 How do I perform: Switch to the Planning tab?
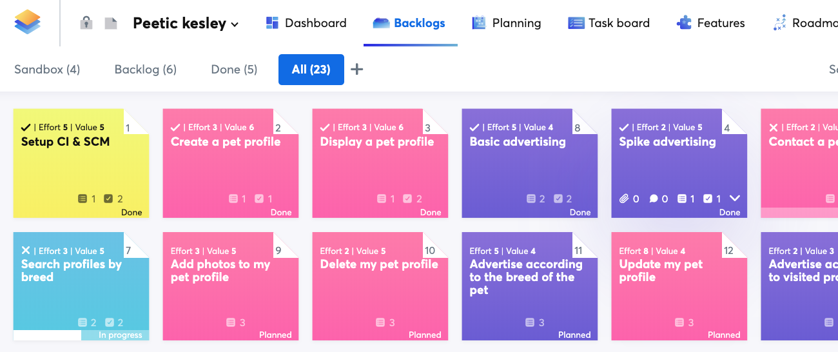coord(506,23)
